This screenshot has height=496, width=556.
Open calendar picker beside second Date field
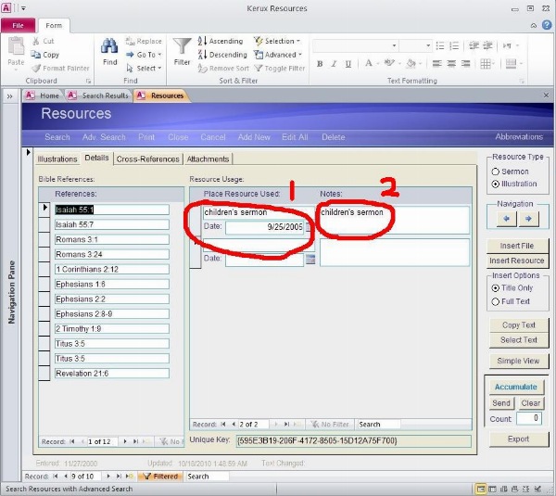pos(310,260)
